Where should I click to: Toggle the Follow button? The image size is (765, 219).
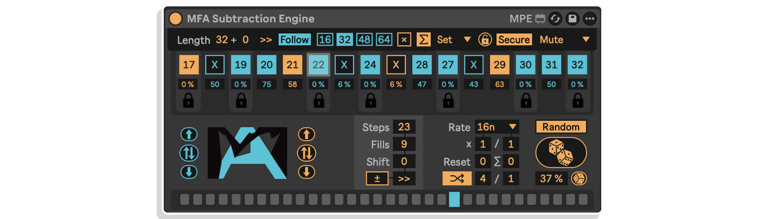pos(294,40)
